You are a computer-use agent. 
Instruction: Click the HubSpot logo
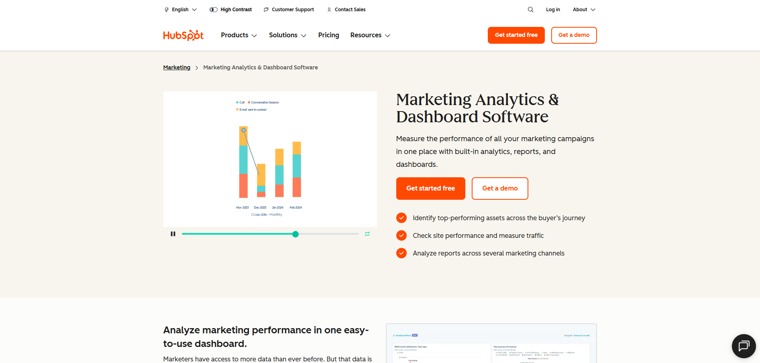coord(183,35)
